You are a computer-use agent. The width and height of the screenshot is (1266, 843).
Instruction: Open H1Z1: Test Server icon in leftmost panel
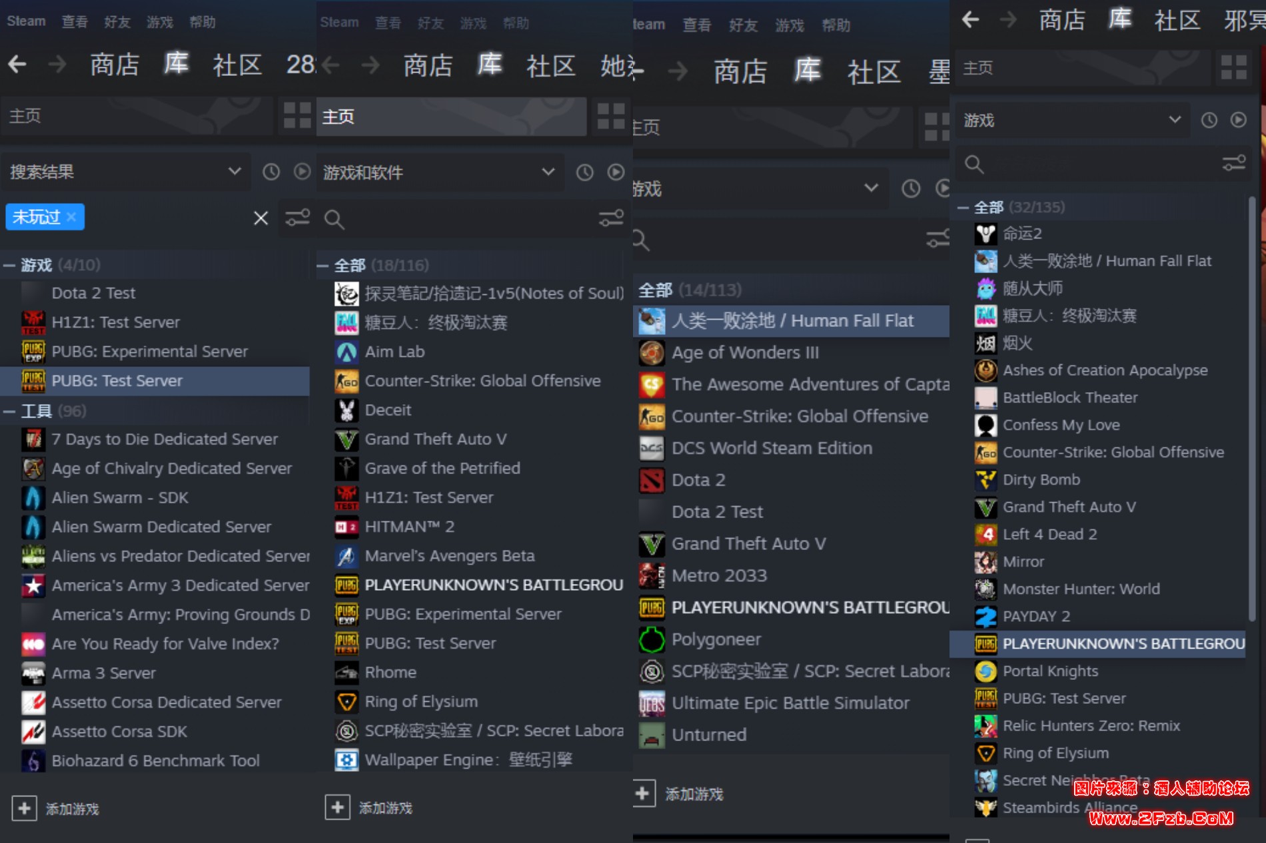33,322
